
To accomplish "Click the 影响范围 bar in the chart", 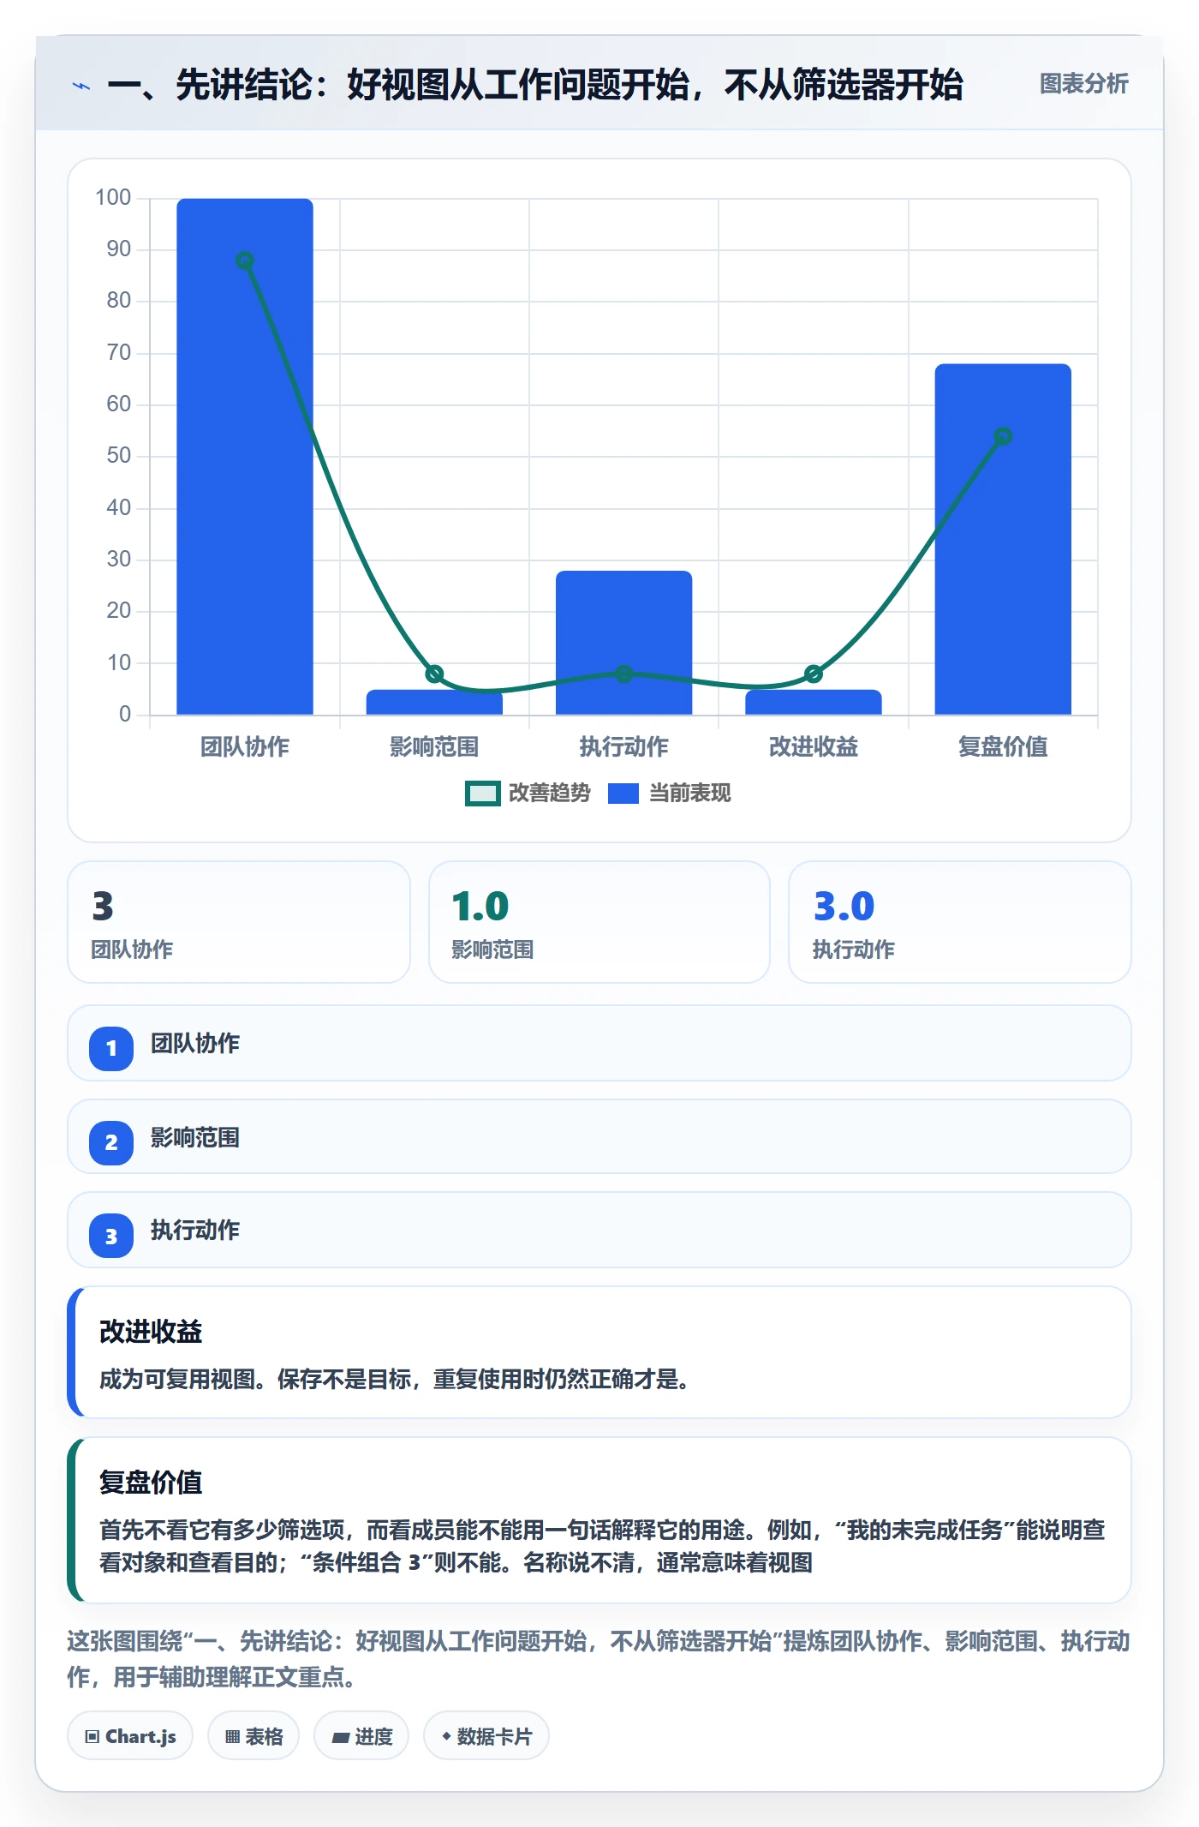I will (x=434, y=702).
